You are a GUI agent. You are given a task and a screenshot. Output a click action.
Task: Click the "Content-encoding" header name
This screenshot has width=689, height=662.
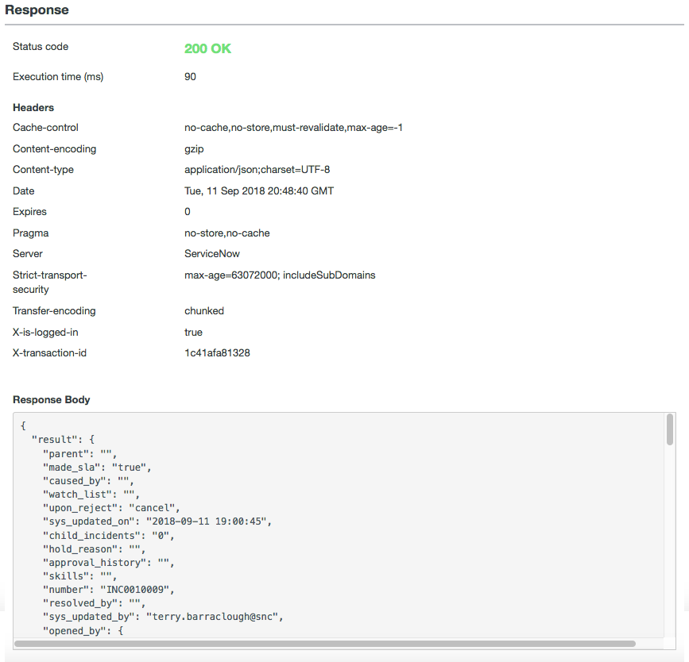click(55, 148)
